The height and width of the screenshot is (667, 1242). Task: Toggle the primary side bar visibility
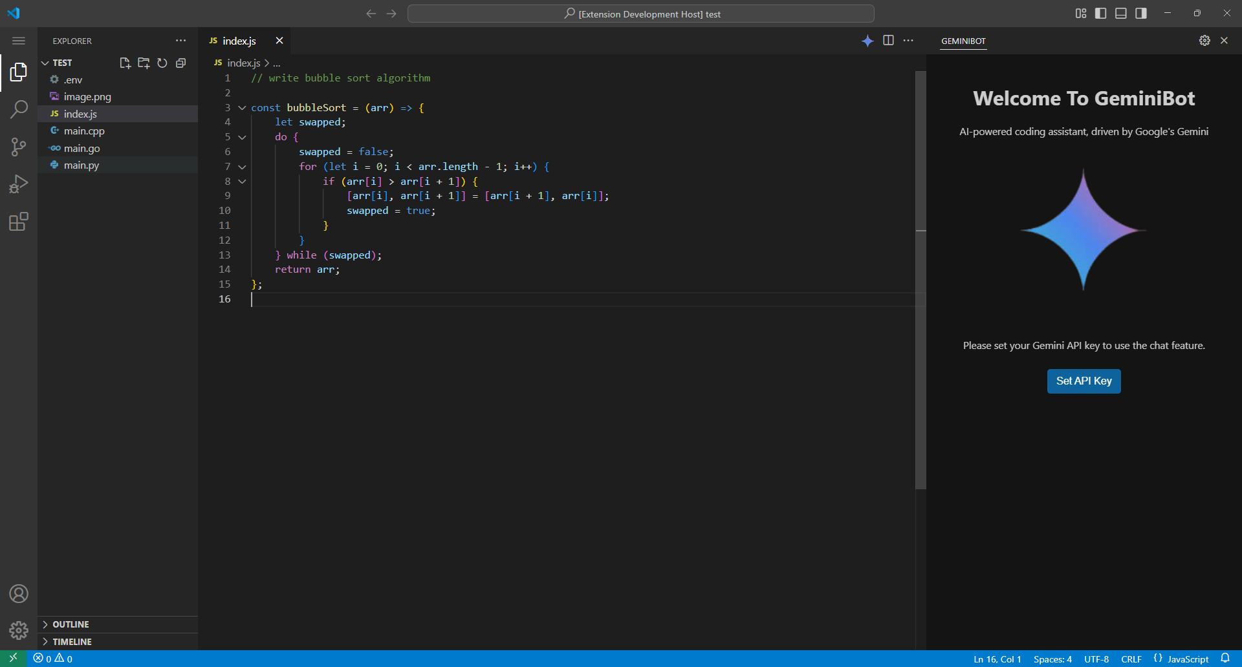1100,14
